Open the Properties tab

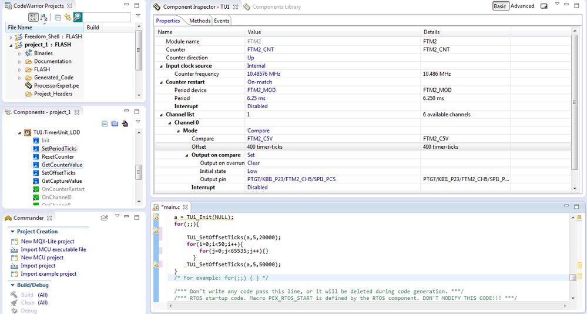tap(168, 21)
